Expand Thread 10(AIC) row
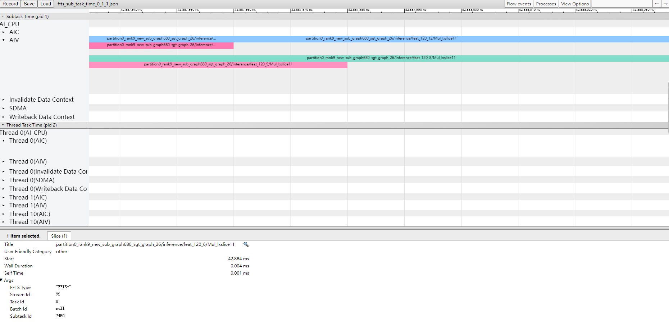Viewport: 669px width, 326px height. tap(4, 214)
